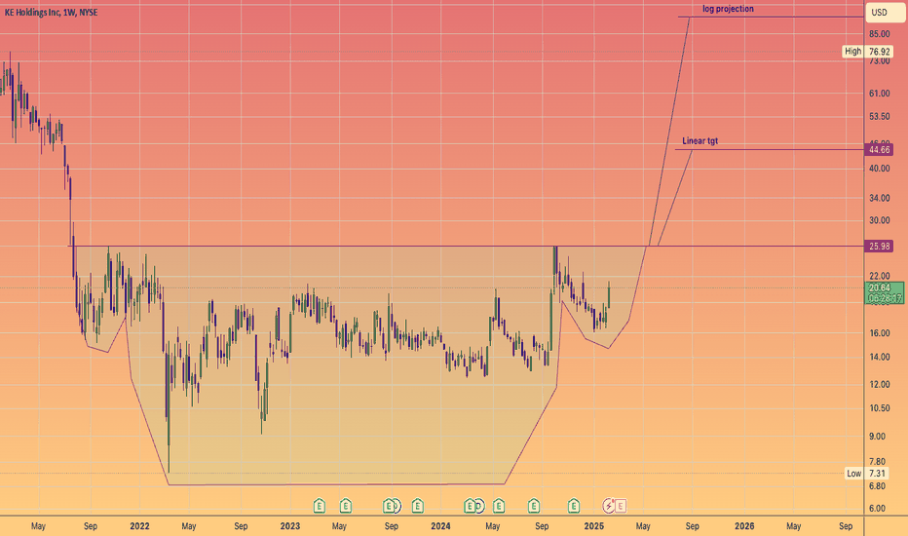The width and height of the screenshot is (908, 536).
Task: Open the earnings marker from March 2024
Action: pyautogui.click(x=470, y=507)
